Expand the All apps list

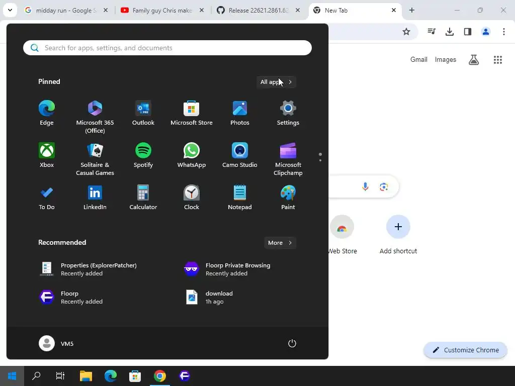276,82
